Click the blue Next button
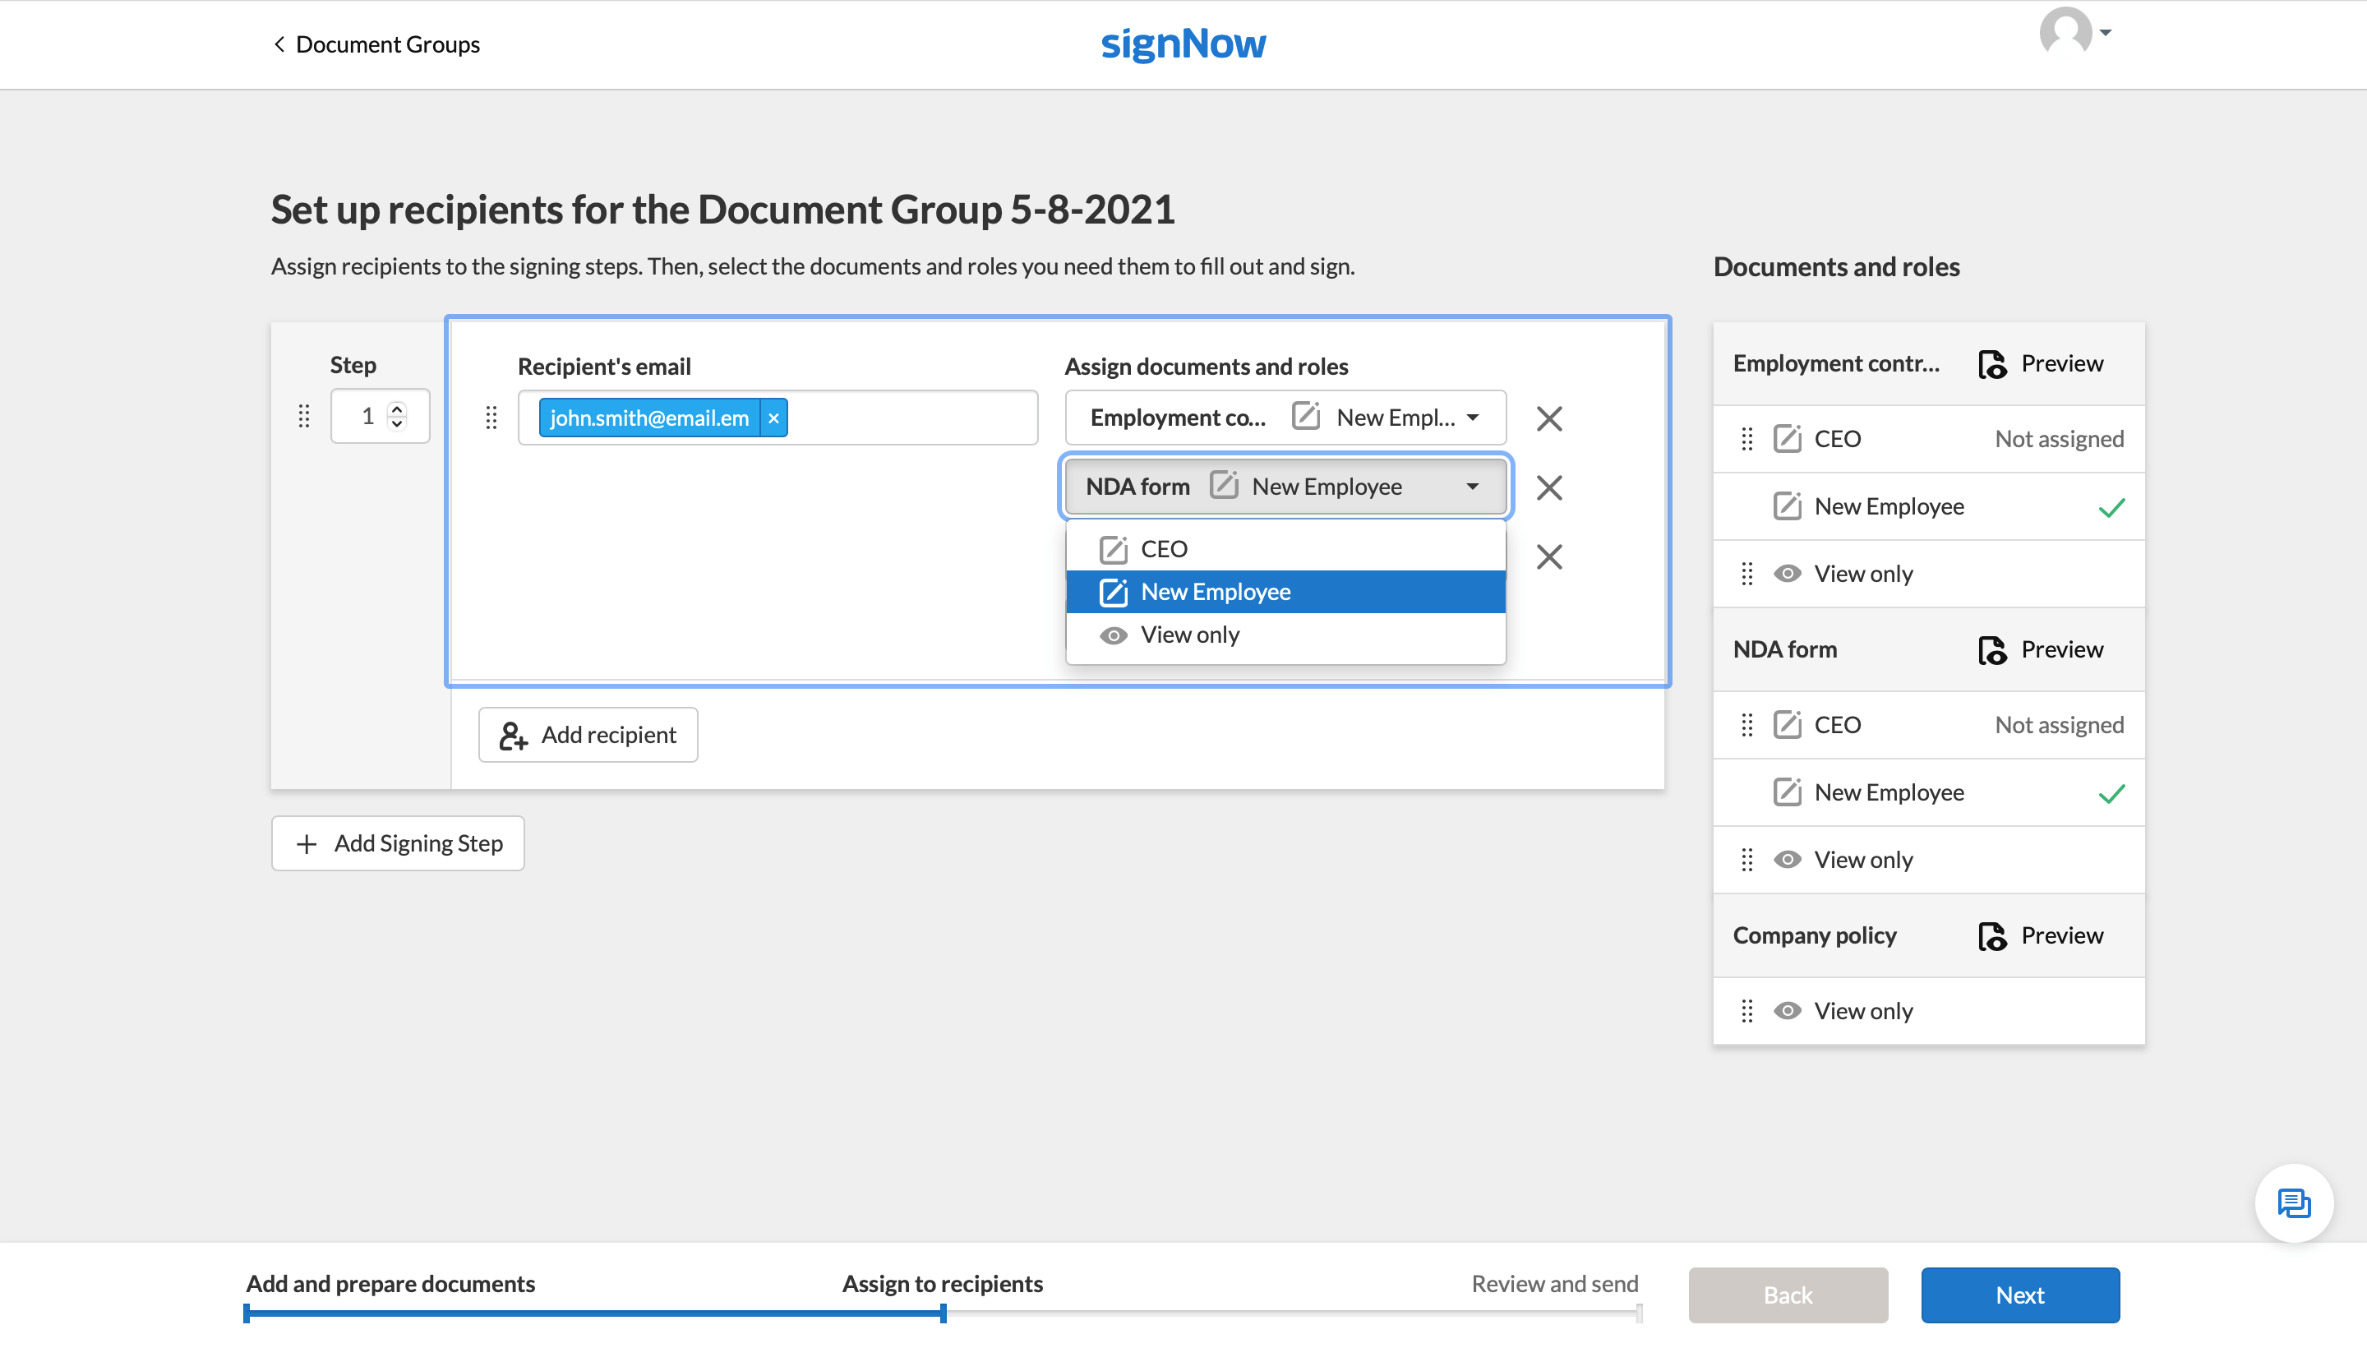The image size is (2367, 1348). pos(2019,1295)
